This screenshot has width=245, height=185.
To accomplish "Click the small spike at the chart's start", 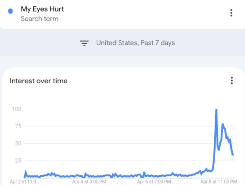I will click(25, 172).
